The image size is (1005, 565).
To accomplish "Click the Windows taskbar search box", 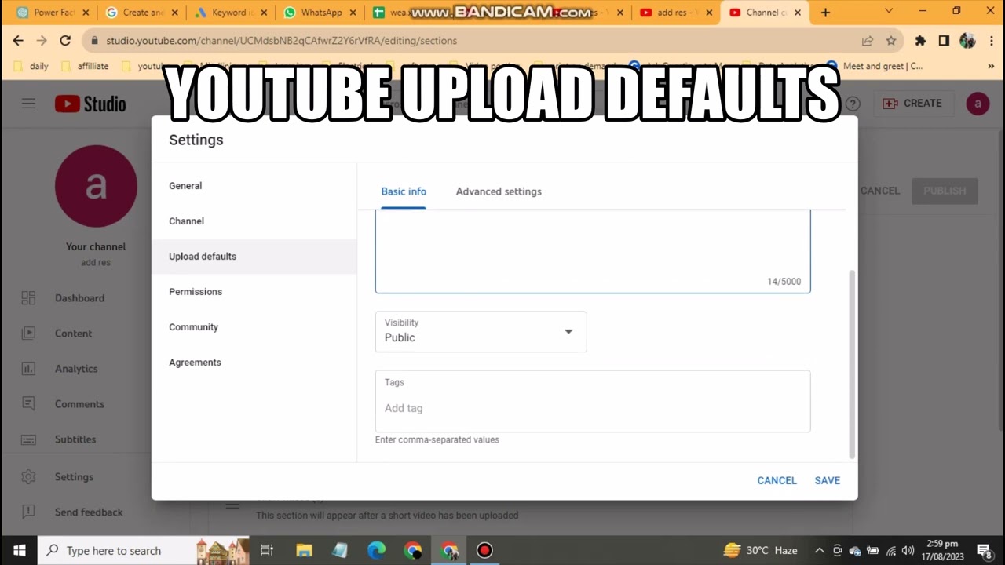I will (143, 550).
